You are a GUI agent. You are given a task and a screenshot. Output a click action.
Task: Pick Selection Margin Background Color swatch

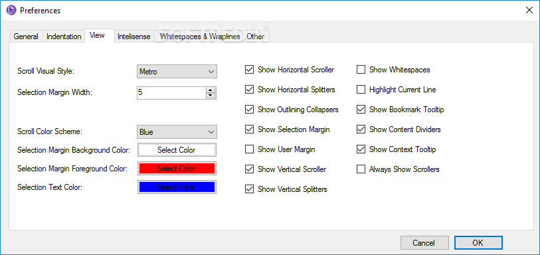[x=177, y=150]
